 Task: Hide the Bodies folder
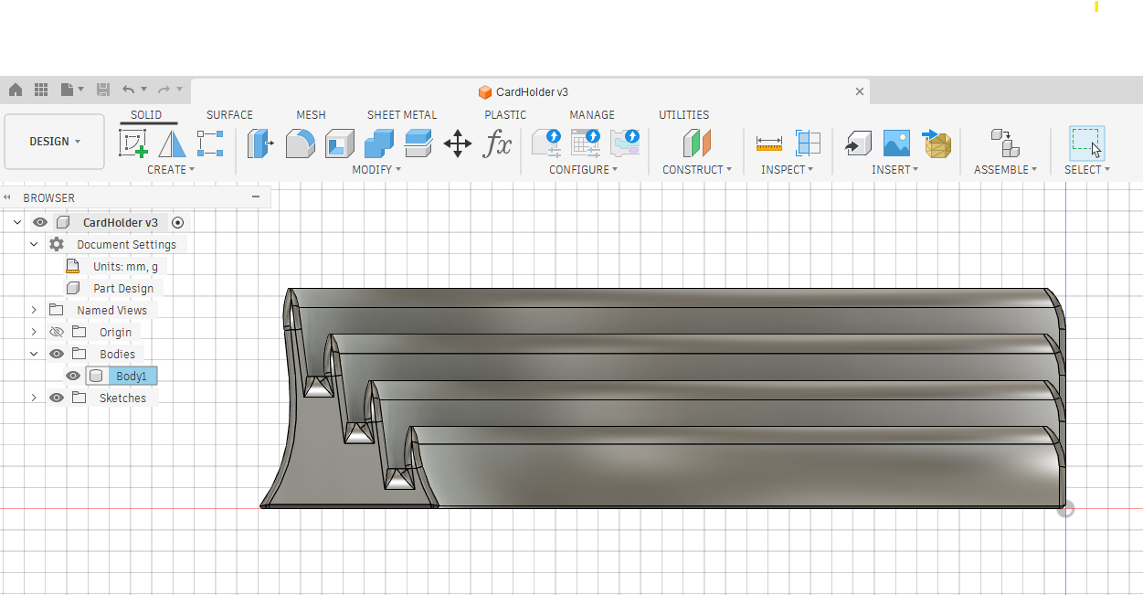pos(57,354)
